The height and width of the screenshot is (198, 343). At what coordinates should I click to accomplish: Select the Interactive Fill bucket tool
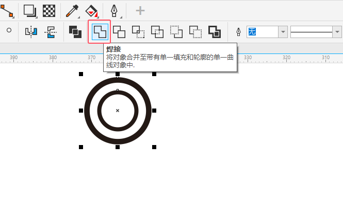pos(92,11)
